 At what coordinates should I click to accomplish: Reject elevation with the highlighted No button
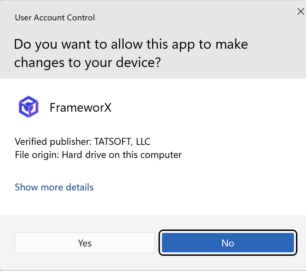(x=228, y=243)
